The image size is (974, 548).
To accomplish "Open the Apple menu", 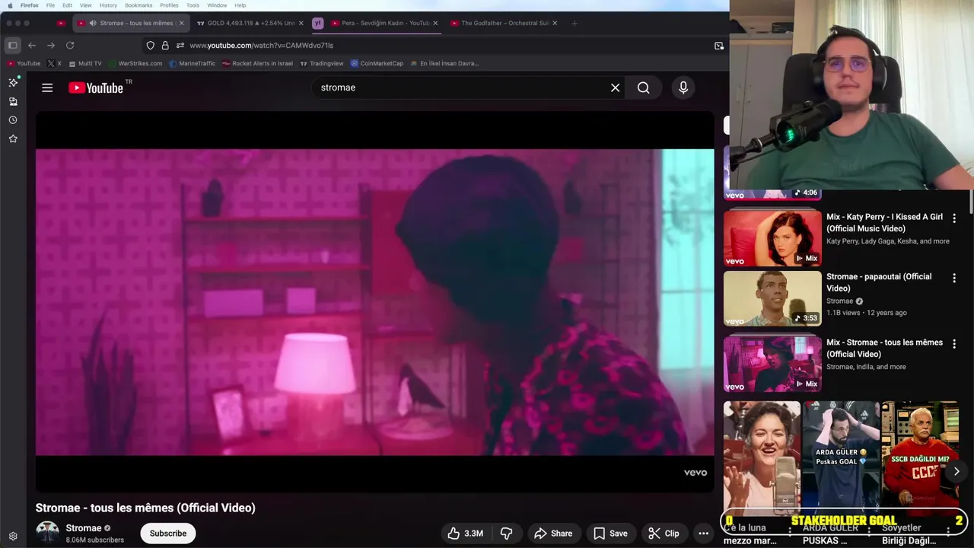I will click(10, 5).
